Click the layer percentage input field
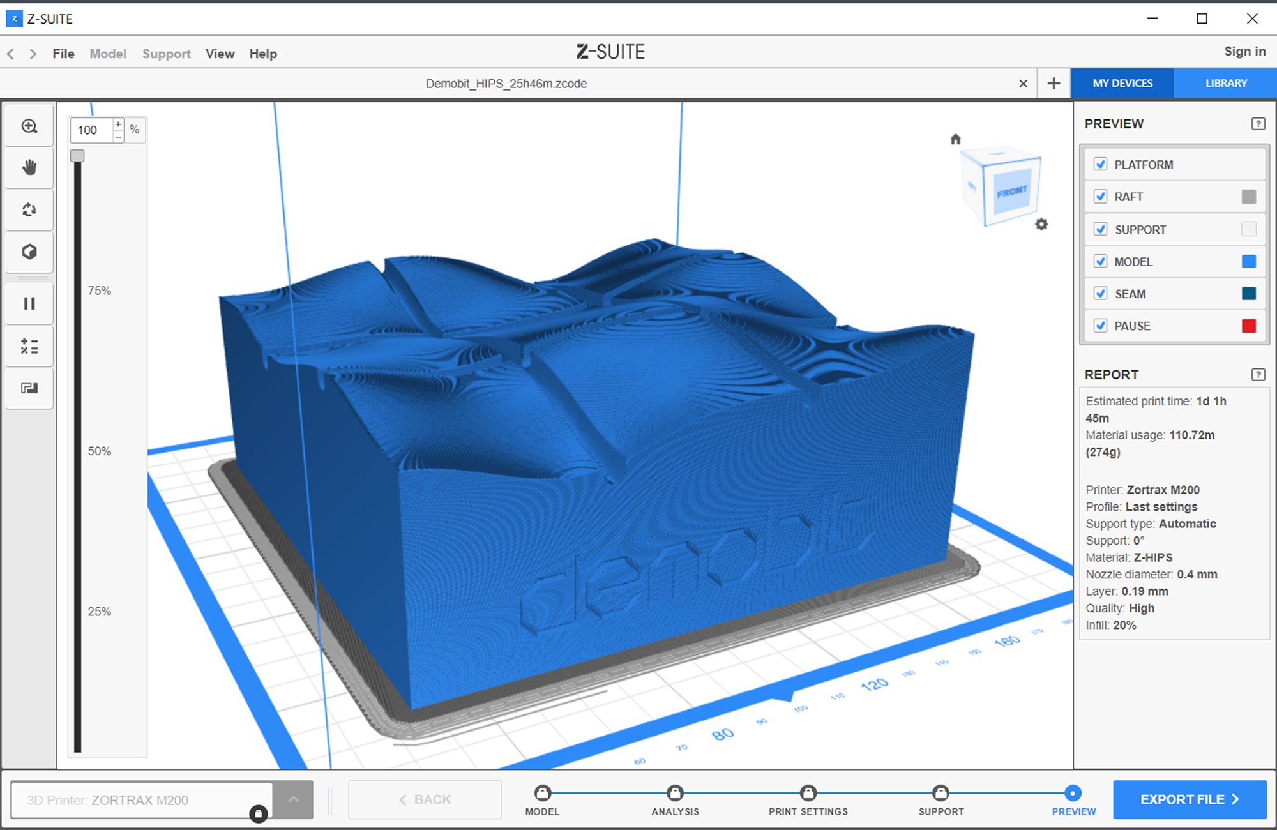The image size is (1277, 830). (x=91, y=130)
